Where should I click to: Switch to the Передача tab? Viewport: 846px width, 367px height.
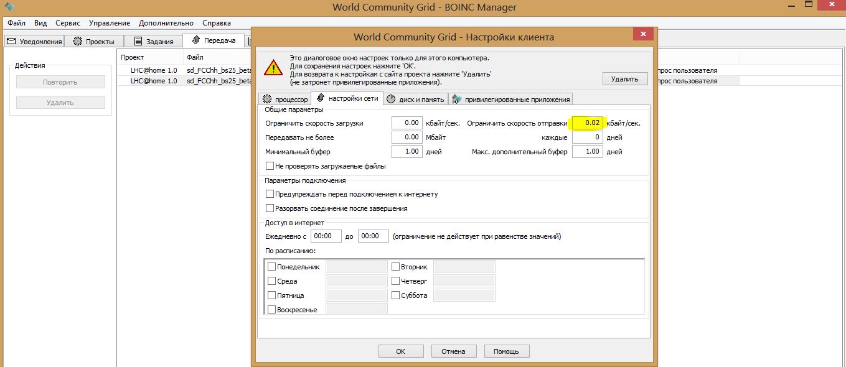(214, 40)
